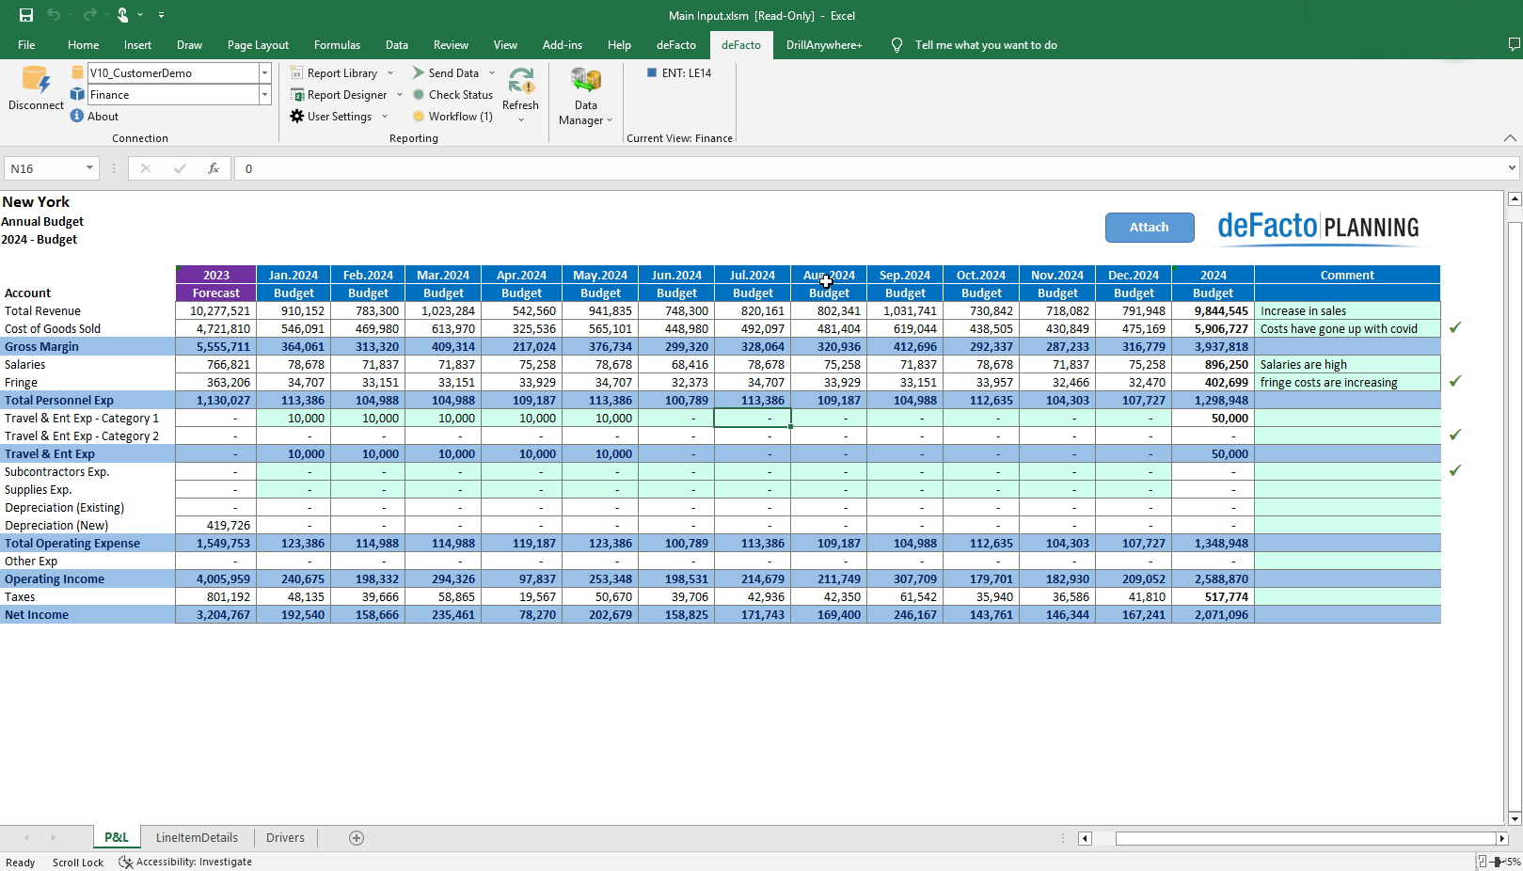Expand the Finance view dropdown
This screenshot has width=1523, height=871.
coord(264,95)
